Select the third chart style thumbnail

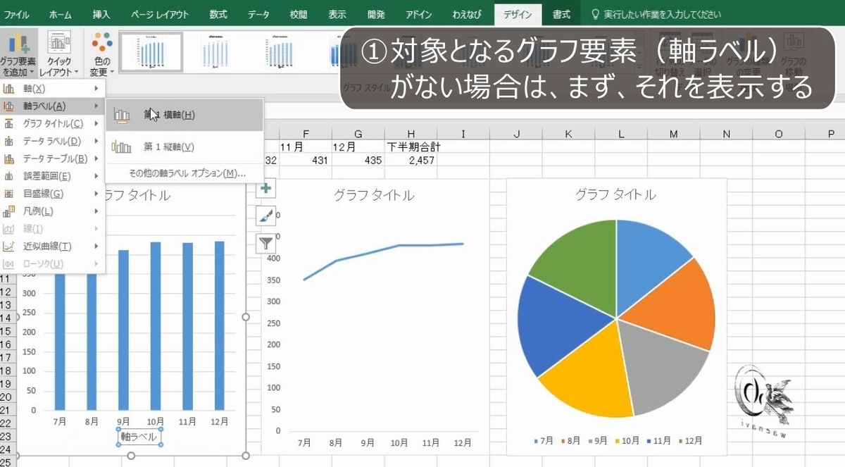coord(280,52)
